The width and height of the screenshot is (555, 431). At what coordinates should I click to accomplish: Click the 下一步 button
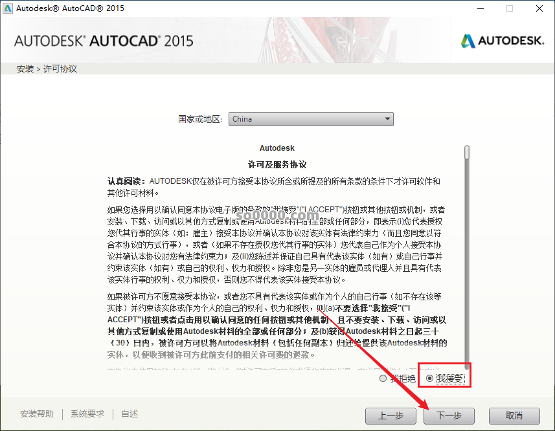449,416
